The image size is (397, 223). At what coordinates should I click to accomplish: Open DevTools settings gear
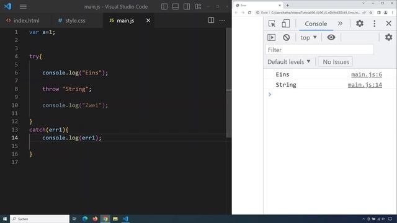click(360, 24)
